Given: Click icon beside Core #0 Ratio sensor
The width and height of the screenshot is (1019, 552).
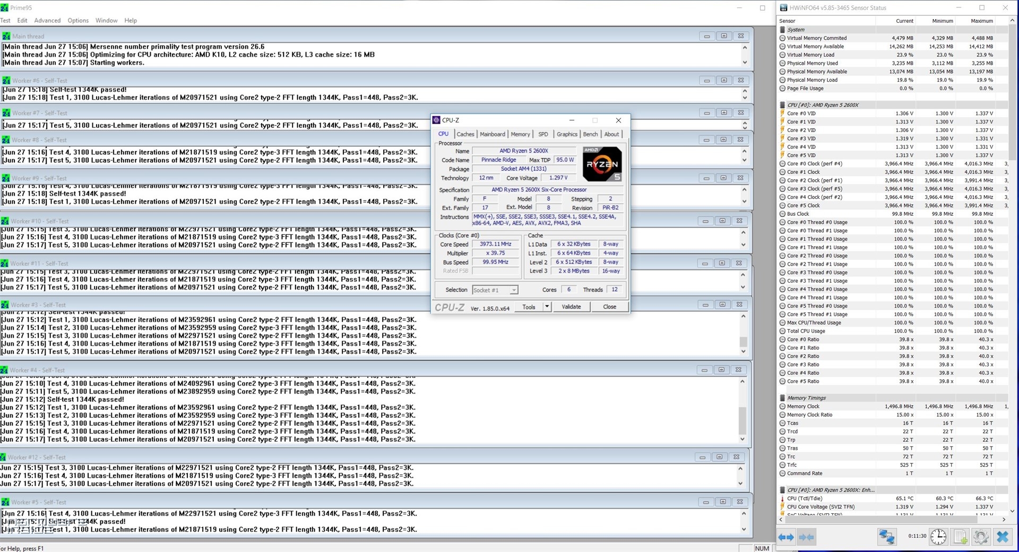Looking at the screenshot, I should 782,339.
